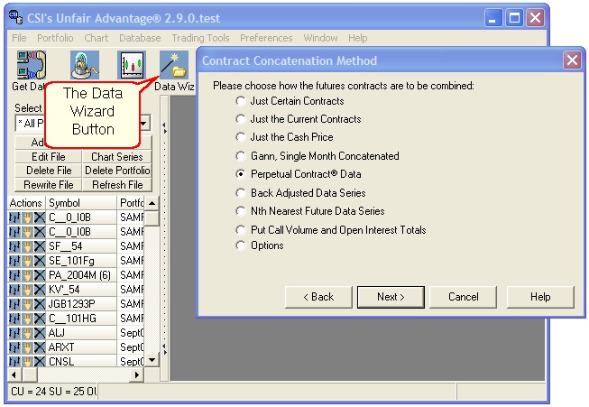The width and height of the screenshot is (589, 407).
Task: Click the hand icon in KV'_54 row
Action: pos(27,290)
